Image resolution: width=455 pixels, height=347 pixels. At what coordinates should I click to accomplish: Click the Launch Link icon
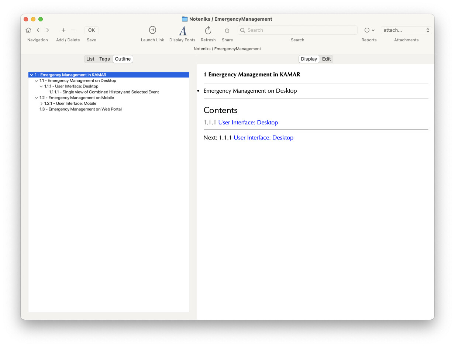[x=152, y=30]
